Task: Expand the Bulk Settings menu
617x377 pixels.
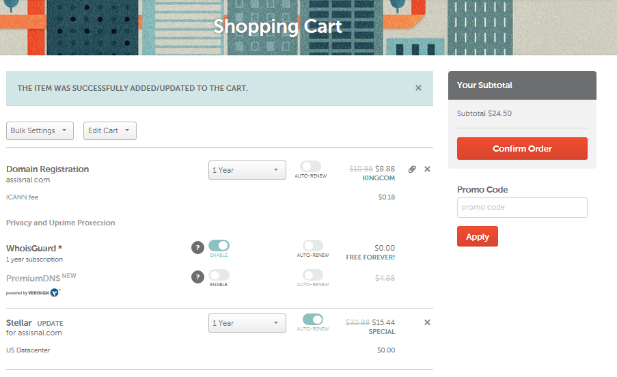Action: (x=40, y=130)
